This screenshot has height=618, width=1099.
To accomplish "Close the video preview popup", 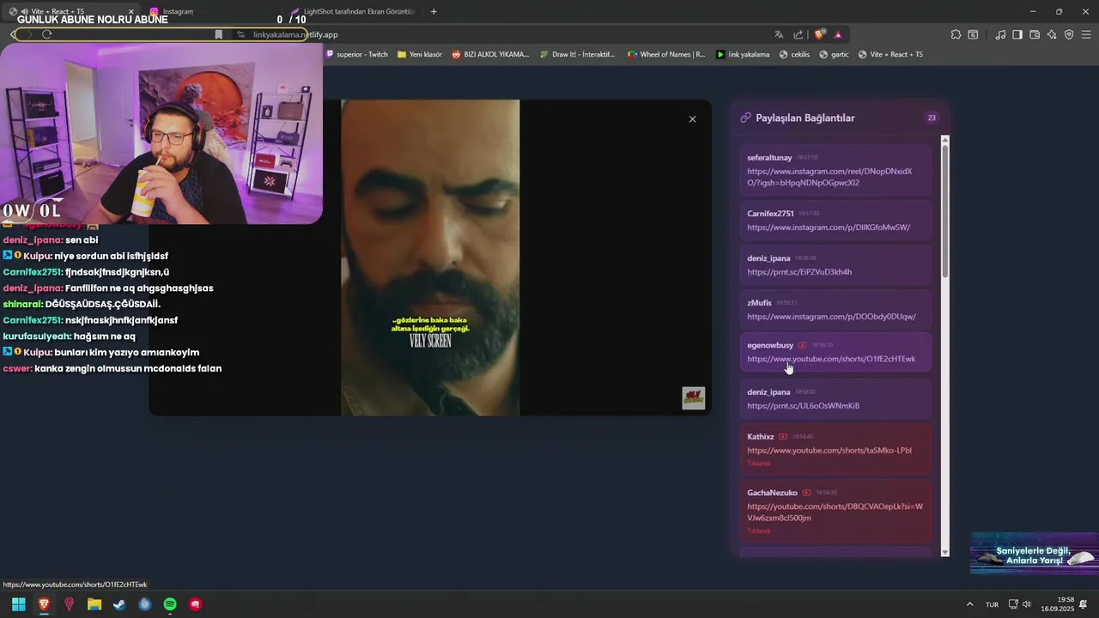I will [x=692, y=119].
